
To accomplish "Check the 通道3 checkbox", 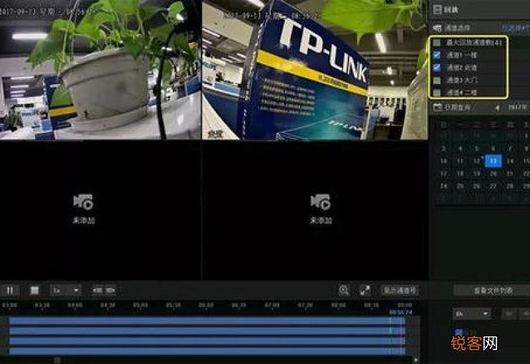I will click(437, 80).
